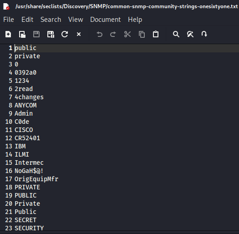Click the line '2read'
Image resolution: width=239 pixels, height=234 pixels.
[x=24, y=89]
